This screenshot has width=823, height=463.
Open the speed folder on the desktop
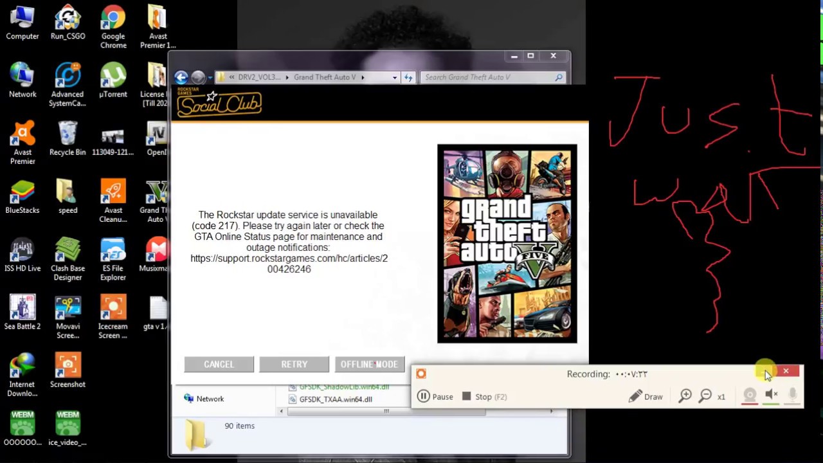pos(68,196)
